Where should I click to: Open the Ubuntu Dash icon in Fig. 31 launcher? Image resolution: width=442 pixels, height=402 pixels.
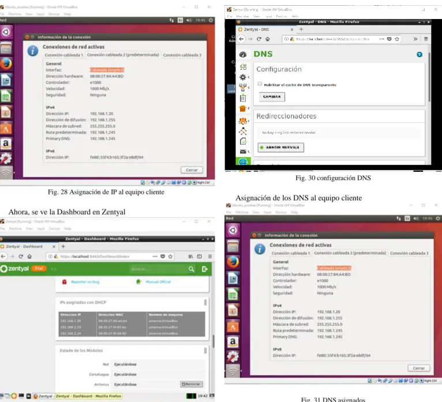tap(233, 230)
